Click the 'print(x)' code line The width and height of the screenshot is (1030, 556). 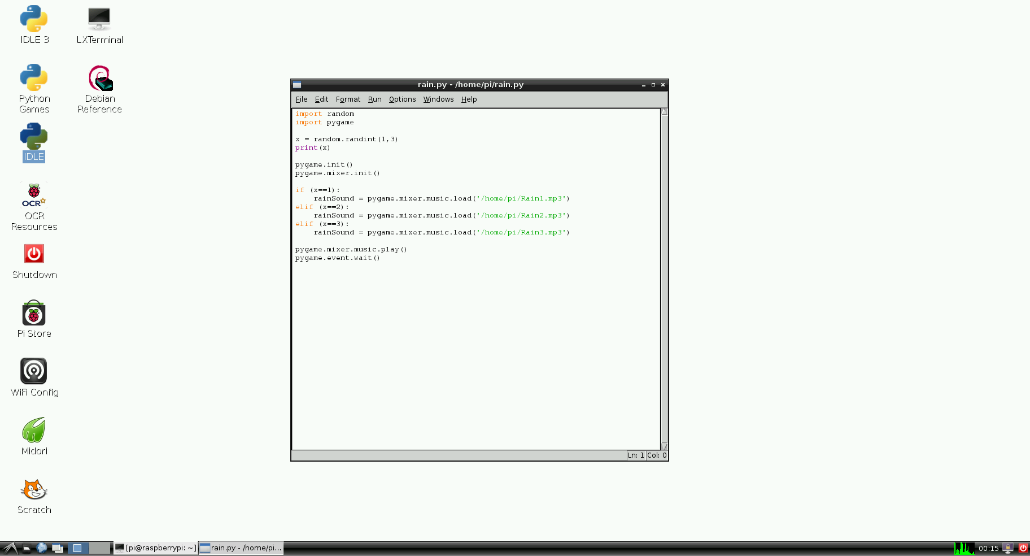pyautogui.click(x=312, y=148)
